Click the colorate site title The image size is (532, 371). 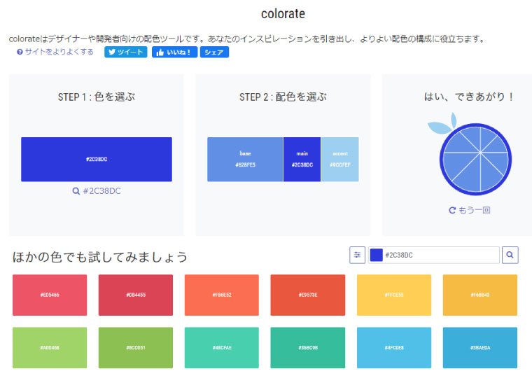pyautogui.click(x=283, y=14)
